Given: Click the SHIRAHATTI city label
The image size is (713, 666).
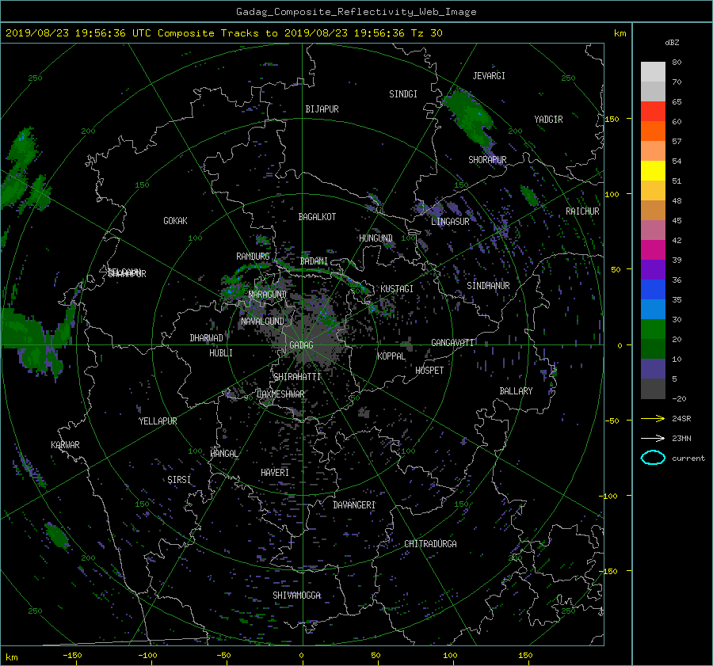Looking at the screenshot, I should pos(297,377).
